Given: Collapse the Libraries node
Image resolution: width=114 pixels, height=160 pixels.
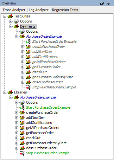Looking at the screenshot, I should pyautogui.click(x=4, y=92).
